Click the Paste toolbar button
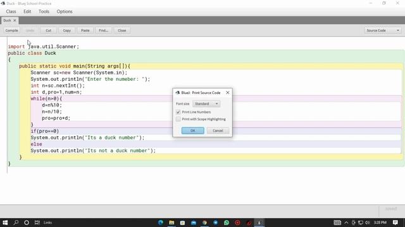Screen dimensions: 405x227 point(85,30)
